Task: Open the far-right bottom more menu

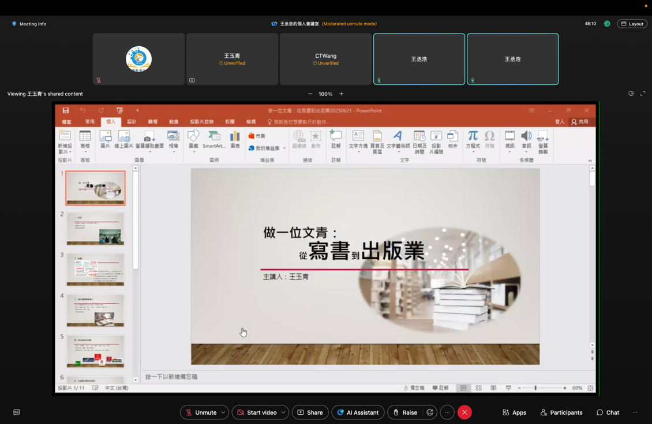Action: point(635,412)
